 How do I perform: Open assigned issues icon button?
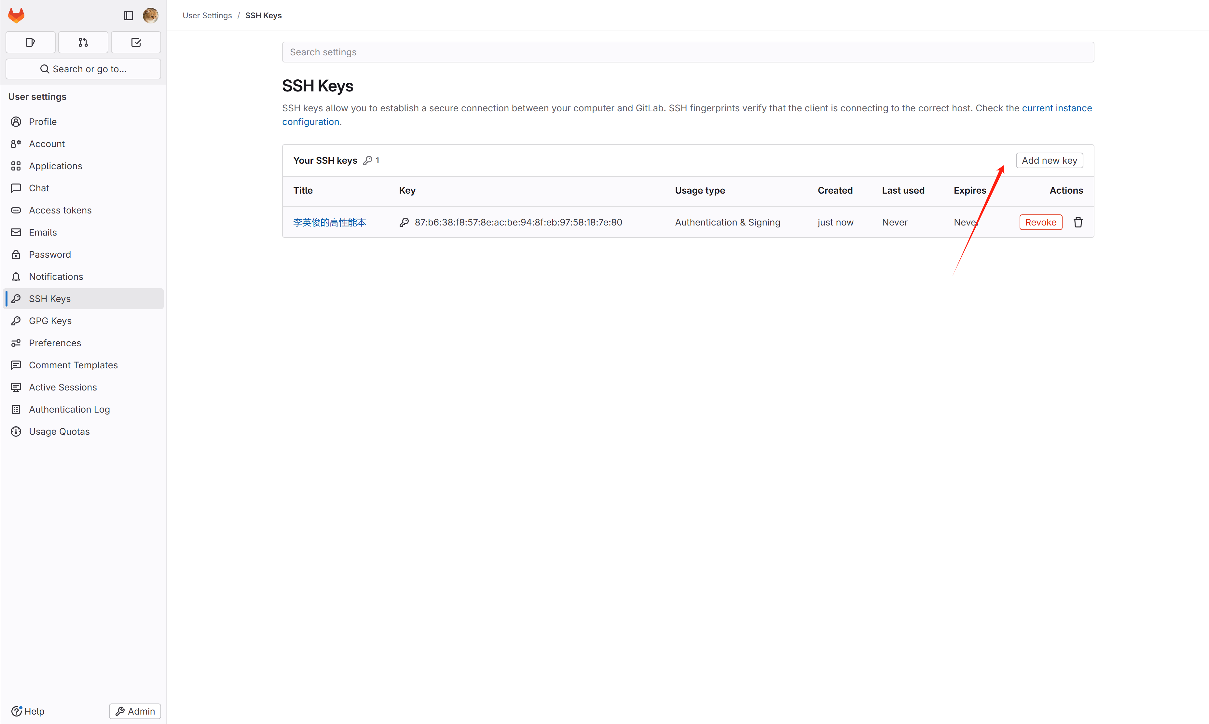(30, 42)
